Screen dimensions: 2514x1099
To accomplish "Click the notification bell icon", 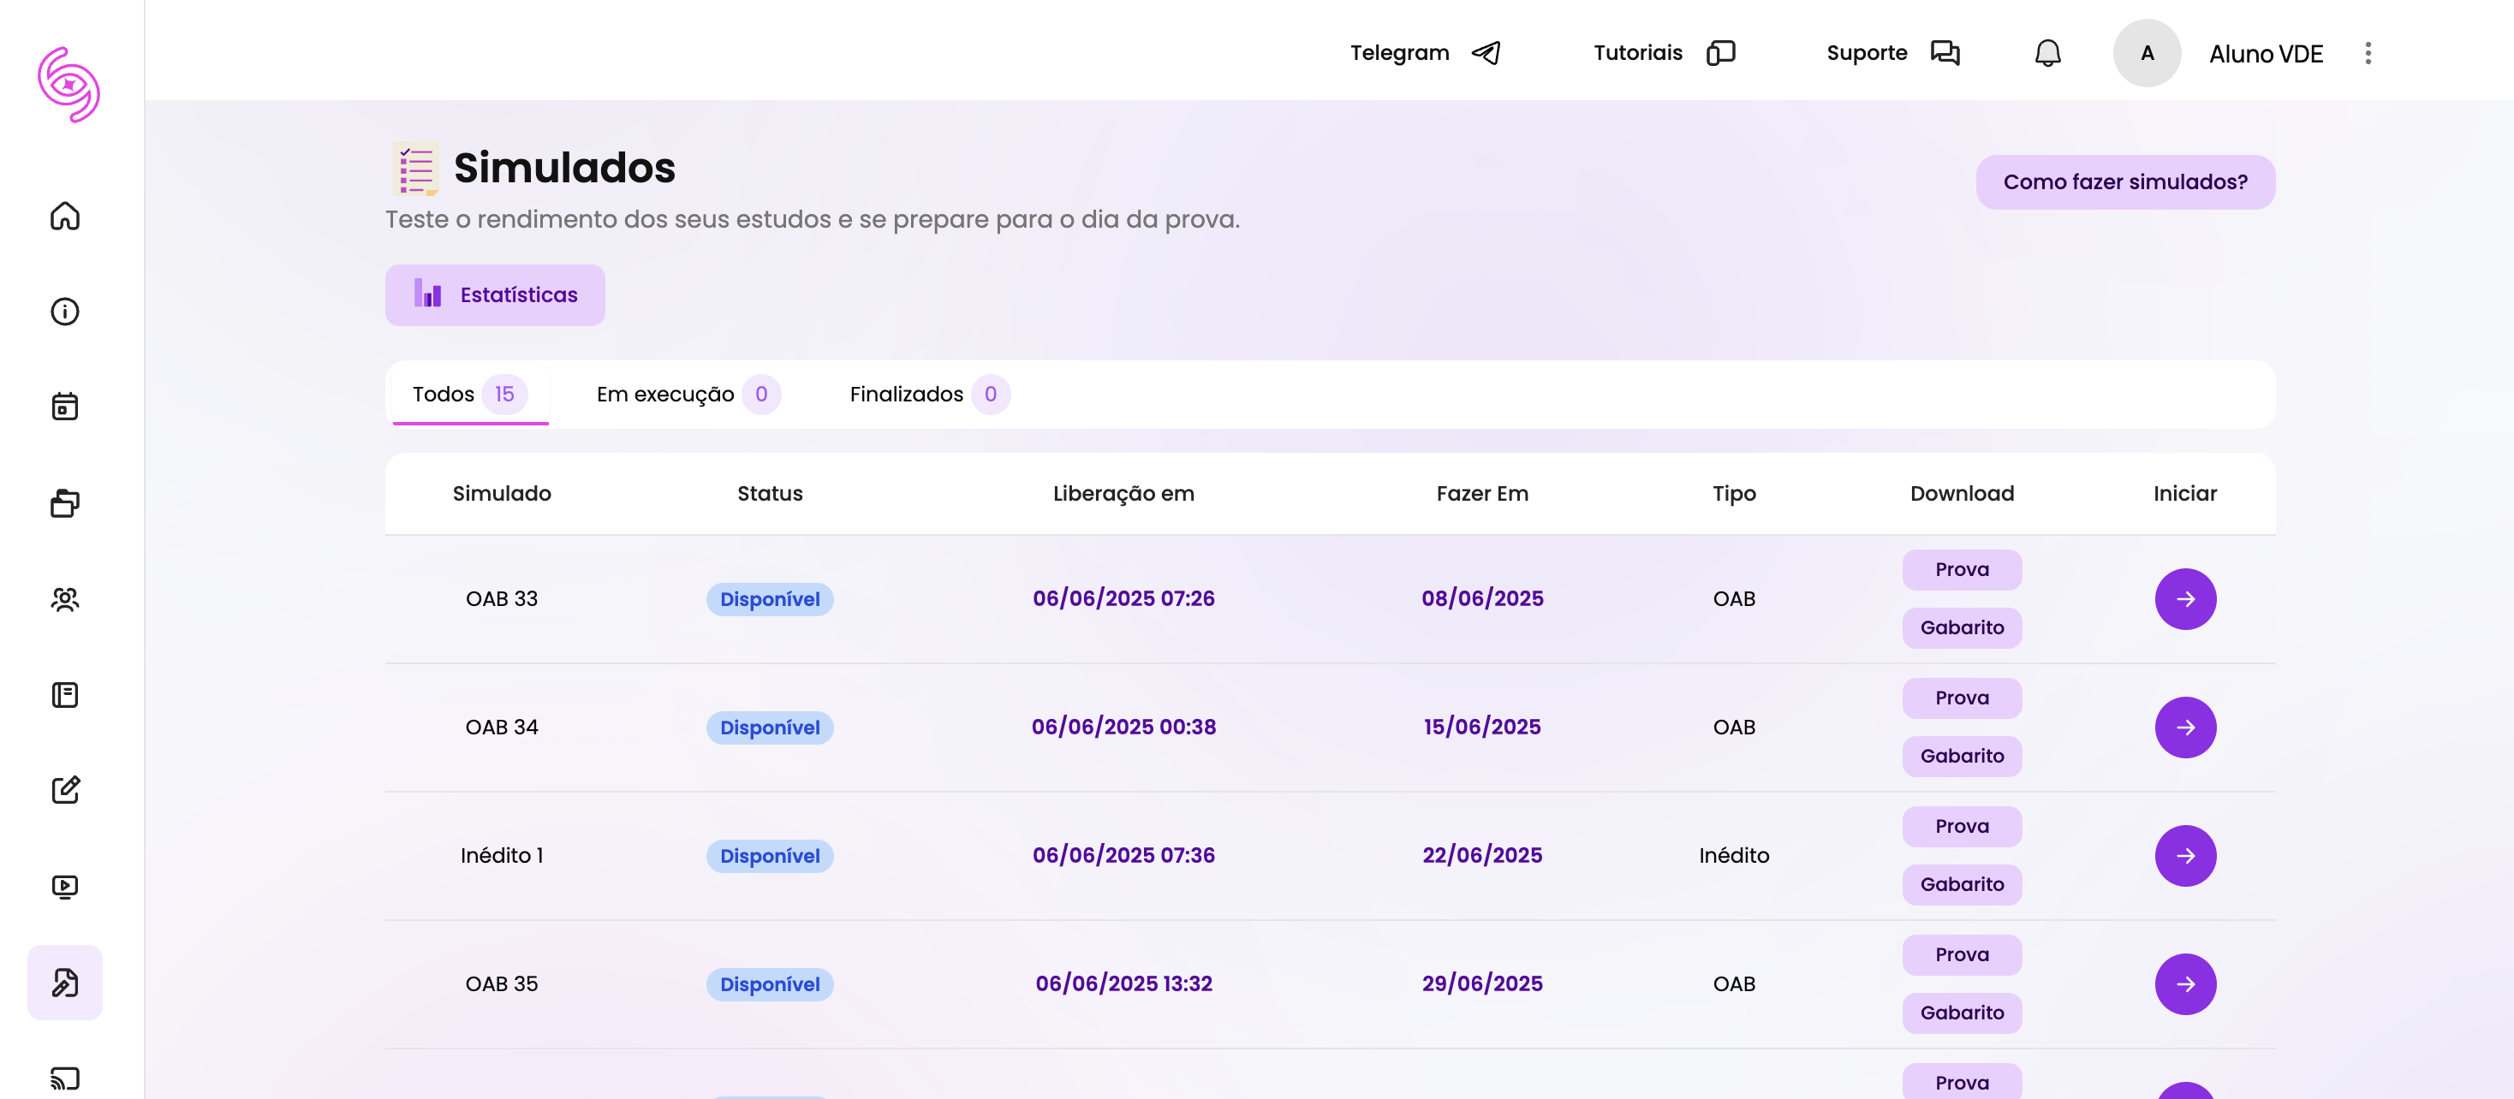I will (2046, 53).
